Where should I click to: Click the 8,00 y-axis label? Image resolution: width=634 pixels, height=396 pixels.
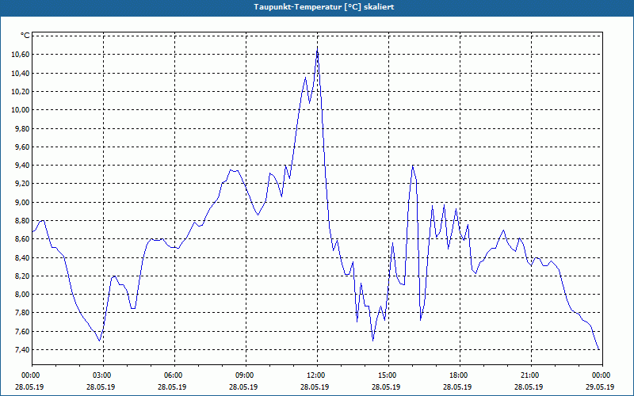(x=23, y=294)
